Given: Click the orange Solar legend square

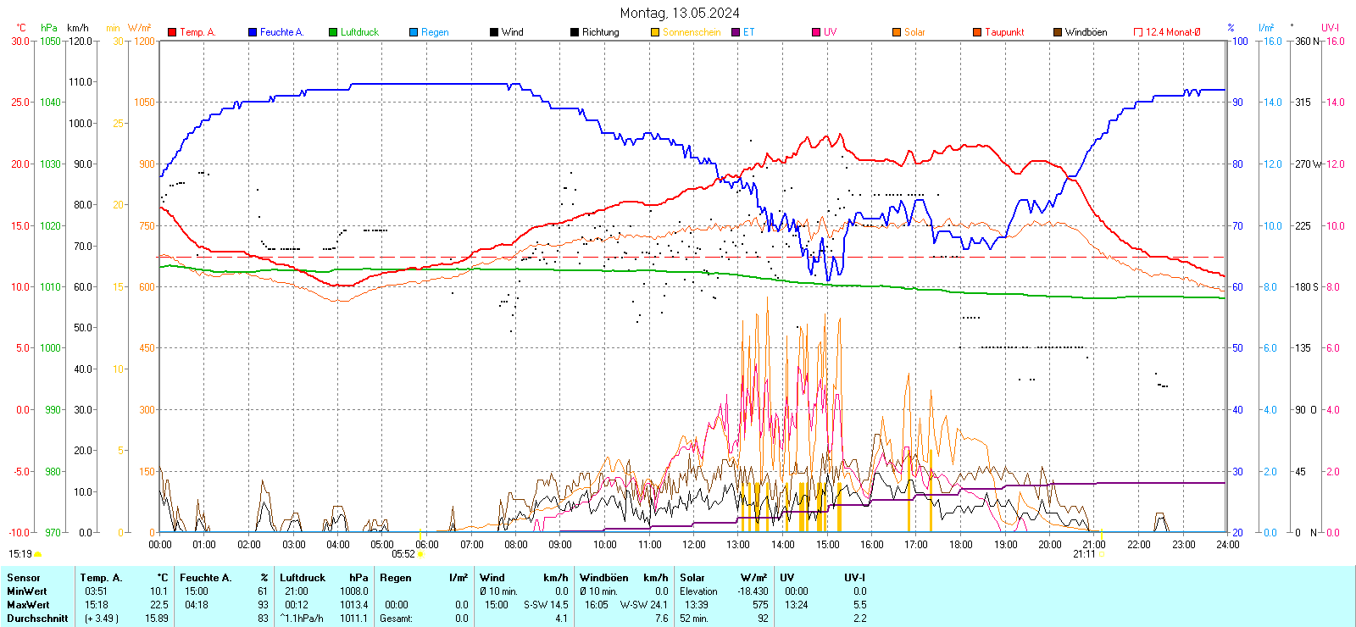Looking at the screenshot, I should 897,32.
